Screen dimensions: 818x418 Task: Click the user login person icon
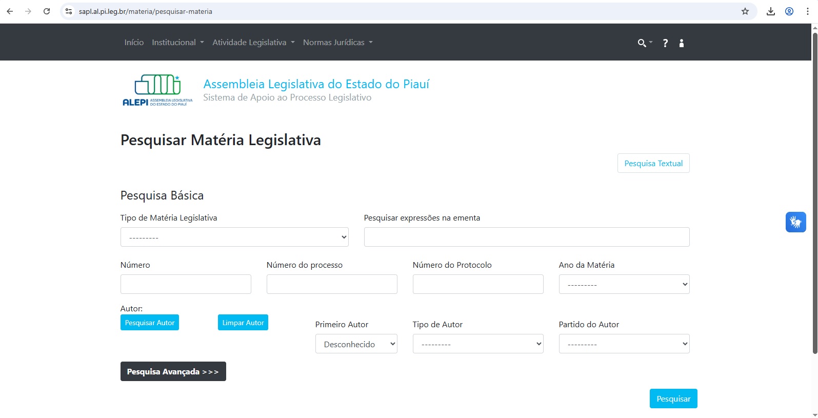tap(682, 43)
